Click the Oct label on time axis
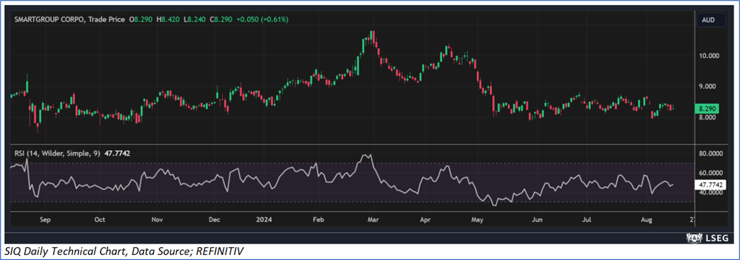Image resolution: width=740 pixels, height=260 pixels. (x=100, y=220)
